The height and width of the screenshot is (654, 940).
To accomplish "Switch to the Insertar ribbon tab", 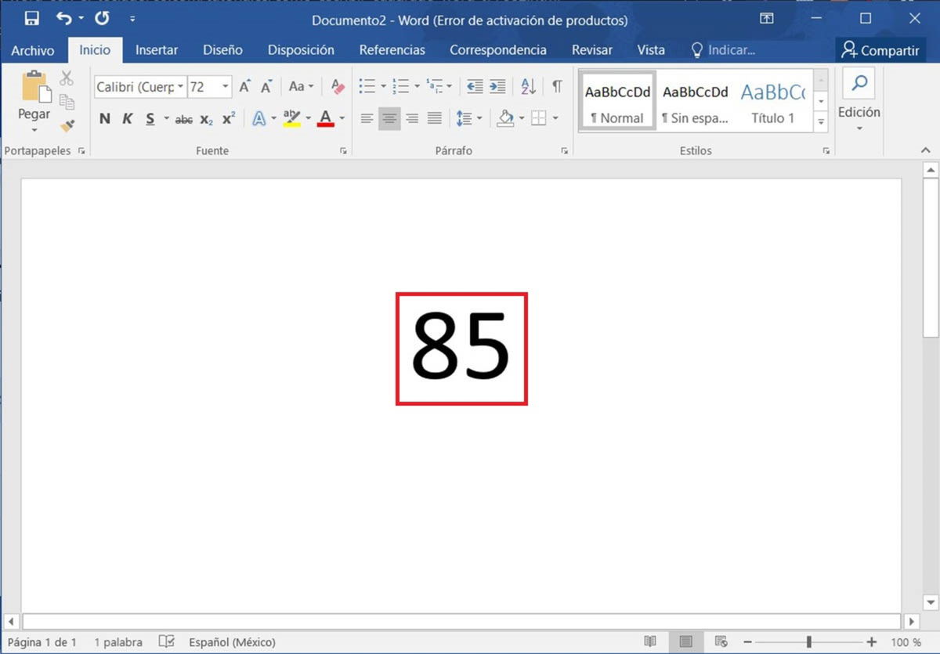I will [157, 49].
